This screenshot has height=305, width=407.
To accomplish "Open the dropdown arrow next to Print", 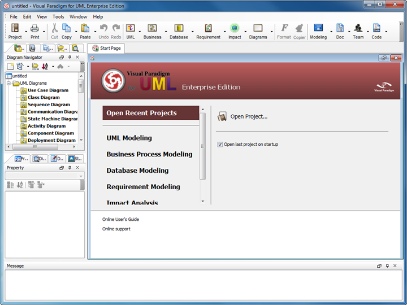I will (44, 32).
